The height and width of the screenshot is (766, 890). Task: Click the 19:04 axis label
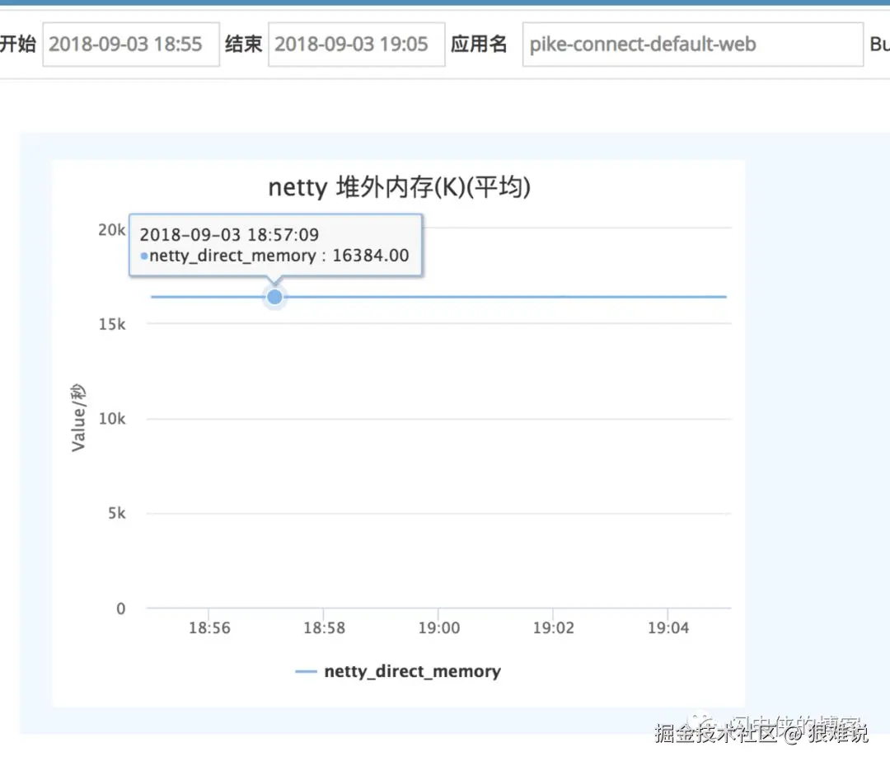[x=668, y=627]
